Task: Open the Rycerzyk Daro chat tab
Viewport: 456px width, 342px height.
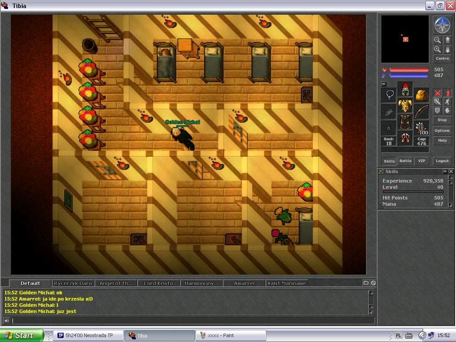Action: coord(73,283)
